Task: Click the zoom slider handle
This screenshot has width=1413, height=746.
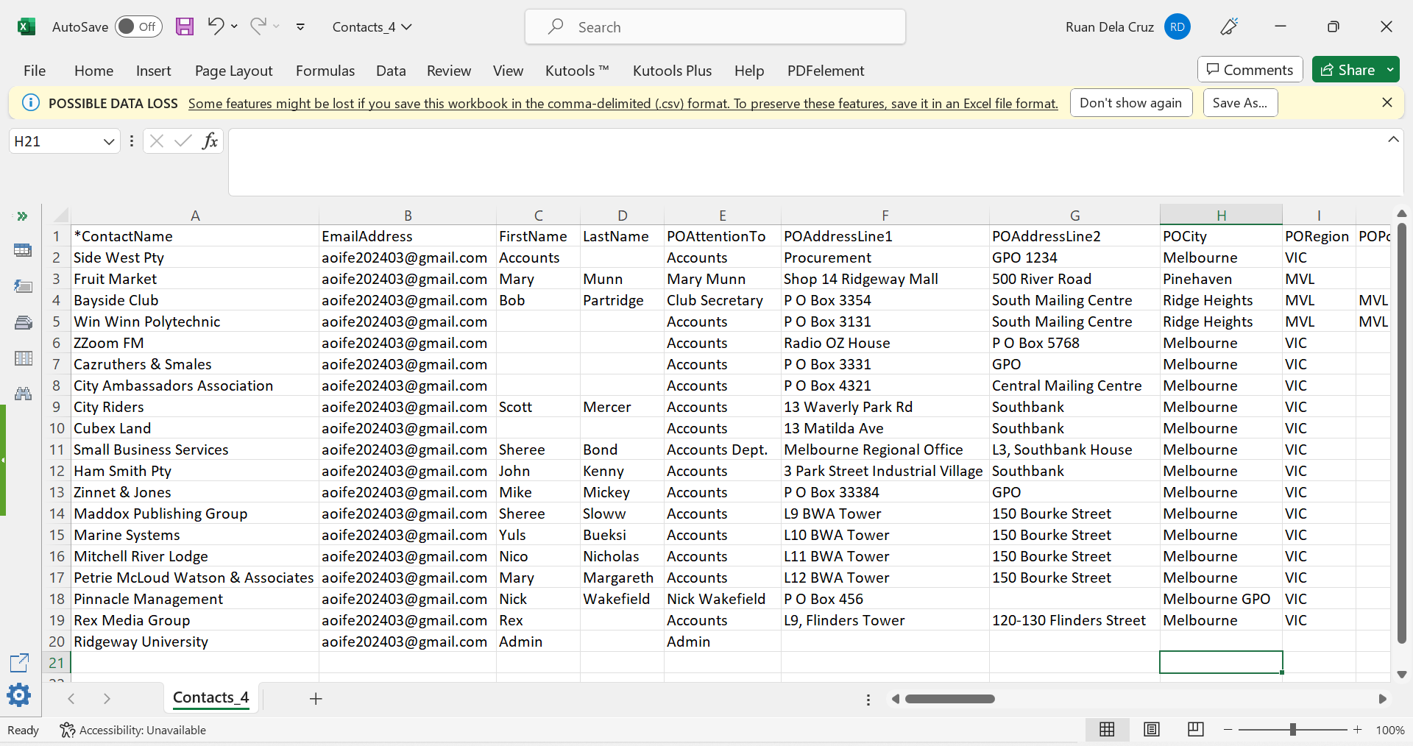Action: point(1292,730)
